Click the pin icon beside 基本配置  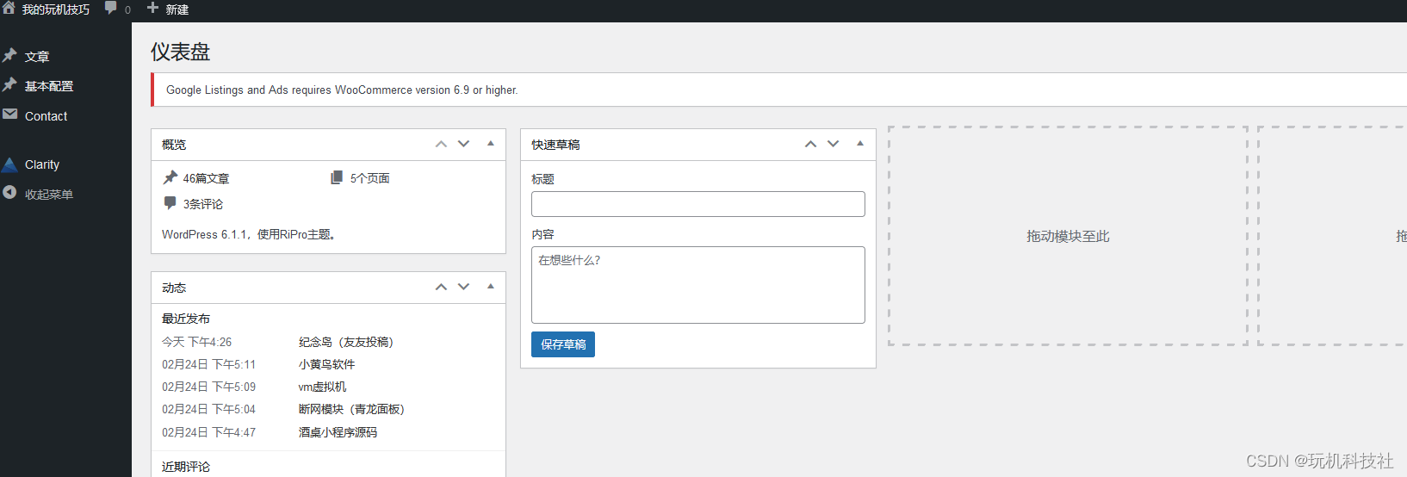[10, 85]
